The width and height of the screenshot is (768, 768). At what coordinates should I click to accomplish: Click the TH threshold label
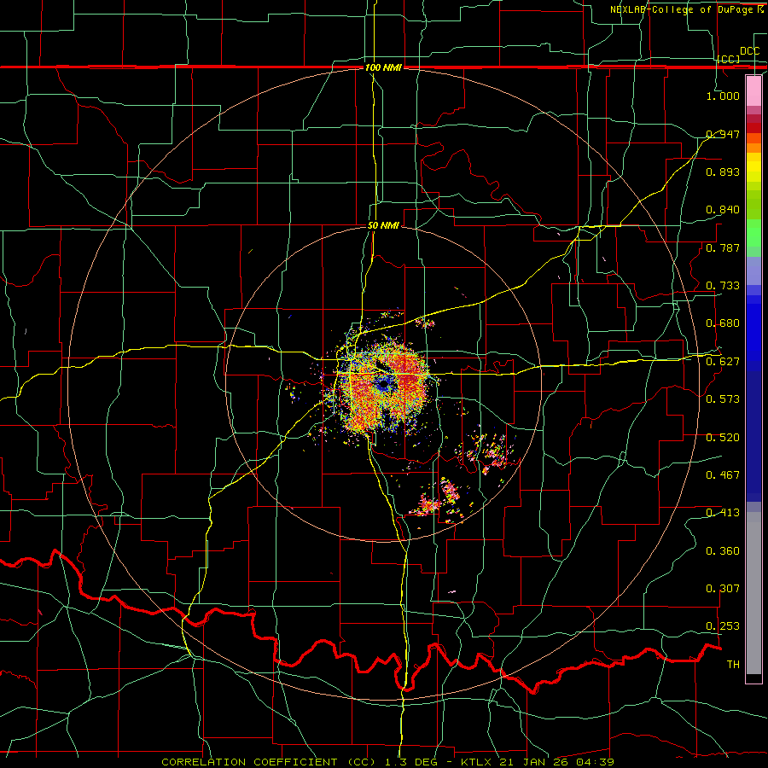tap(733, 664)
